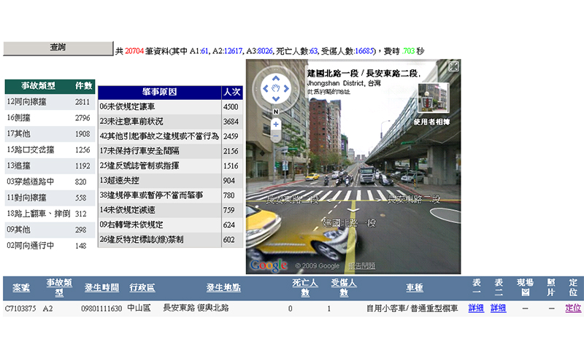This screenshot has width=584, height=358.
Task: Sort by 行政區 column header
Action: (142, 287)
